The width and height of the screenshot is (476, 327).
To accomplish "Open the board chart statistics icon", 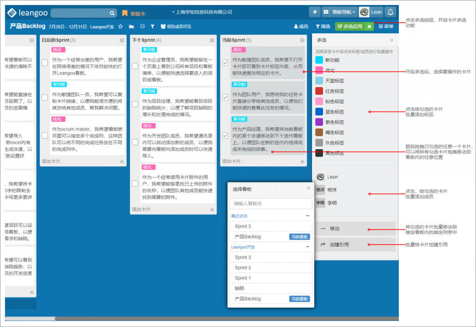I will [x=131, y=27].
